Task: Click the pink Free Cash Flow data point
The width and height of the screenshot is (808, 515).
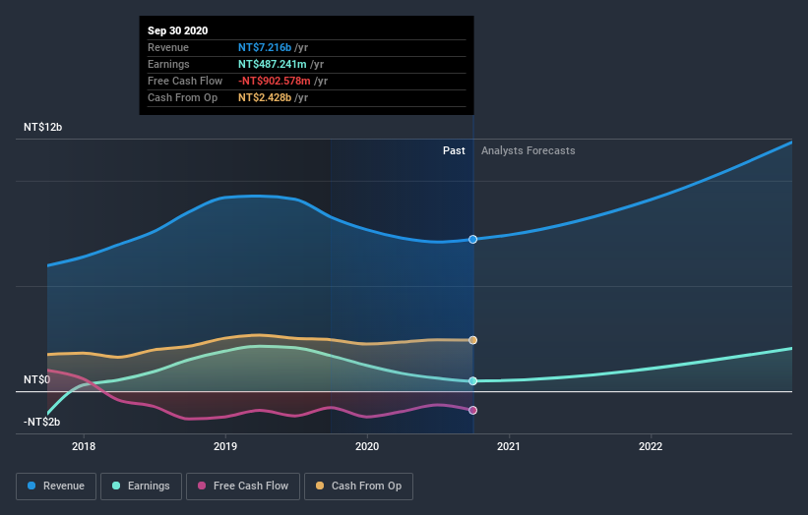Action: point(473,410)
